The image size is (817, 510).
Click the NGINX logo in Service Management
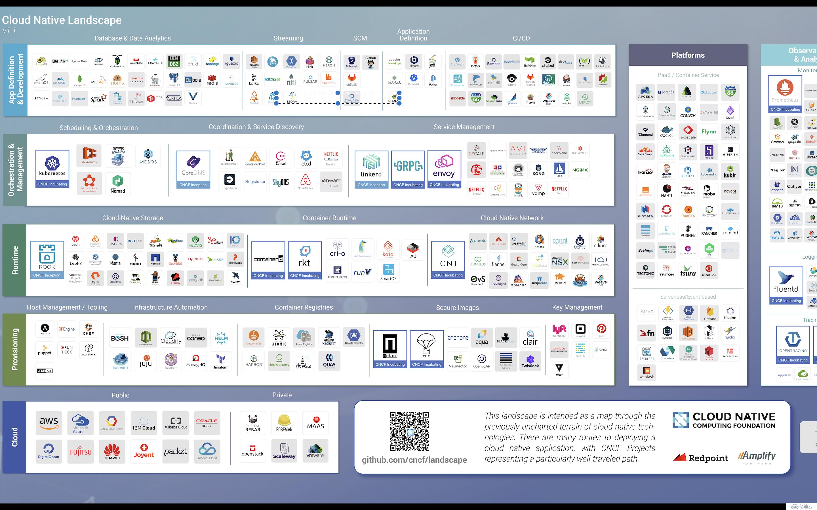(580, 170)
